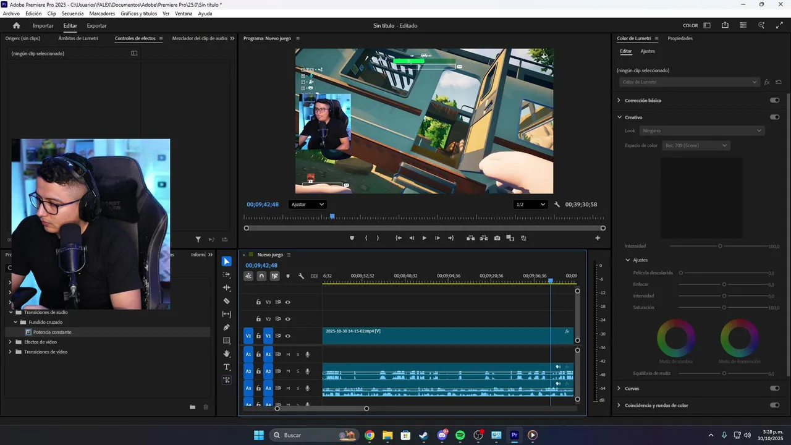Toggle Snap in timeline
This screenshot has height=445, width=791.
click(261, 276)
